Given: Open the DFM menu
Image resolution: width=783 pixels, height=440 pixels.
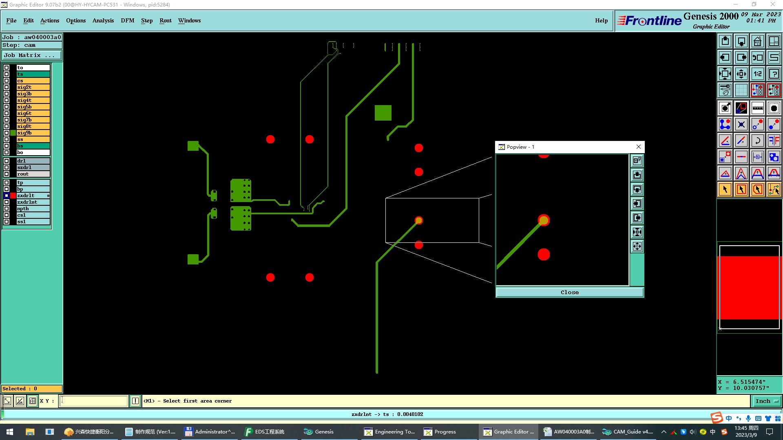Looking at the screenshot, I should coord(127,20).
